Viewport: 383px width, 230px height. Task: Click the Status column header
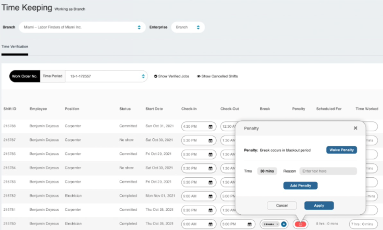click(125, 109)
